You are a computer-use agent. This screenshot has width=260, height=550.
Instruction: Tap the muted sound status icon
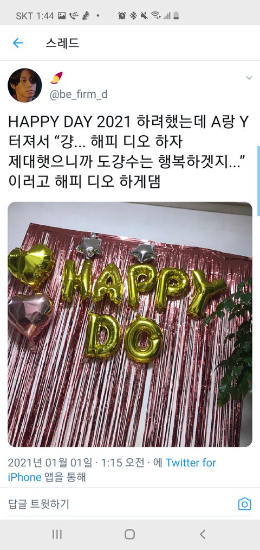(144, 15)
